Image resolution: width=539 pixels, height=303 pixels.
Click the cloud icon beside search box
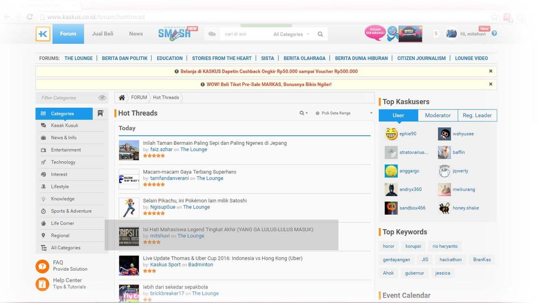tap(212, 34)
